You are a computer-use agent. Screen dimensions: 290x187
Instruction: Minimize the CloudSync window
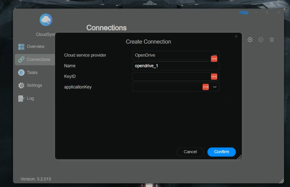click(x=255, y=12)
